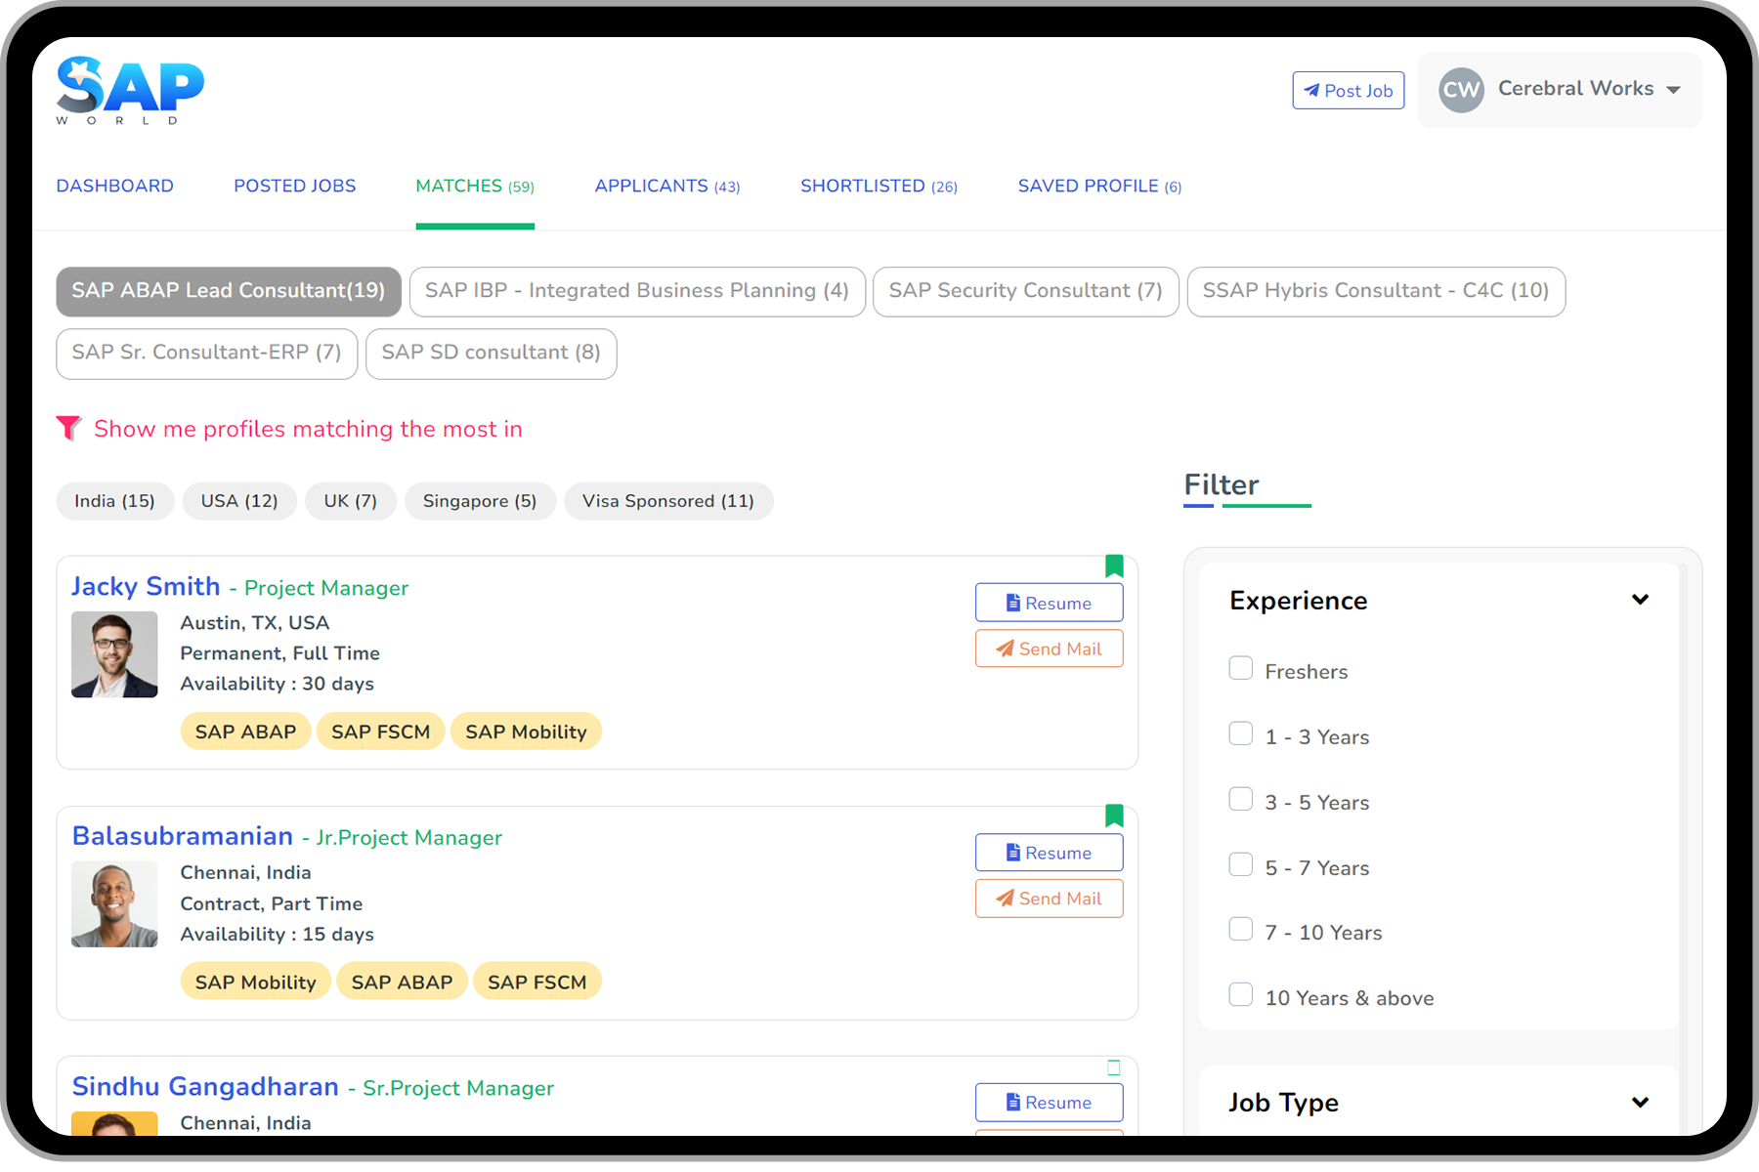The image size is (1759, 1172).
Task: Tick the 3 - 5 Years checkbox
Action: [x=1240, y=799]
